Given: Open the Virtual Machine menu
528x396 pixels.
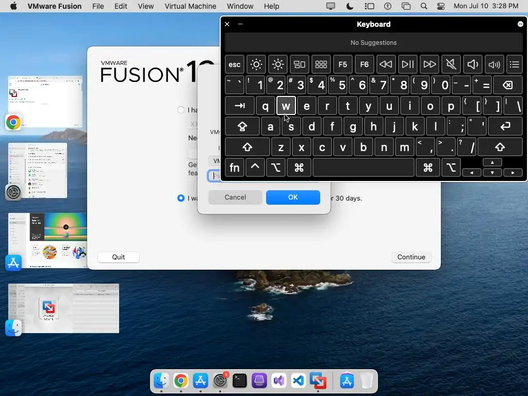Looking at the screenshot, I should 190,6.
